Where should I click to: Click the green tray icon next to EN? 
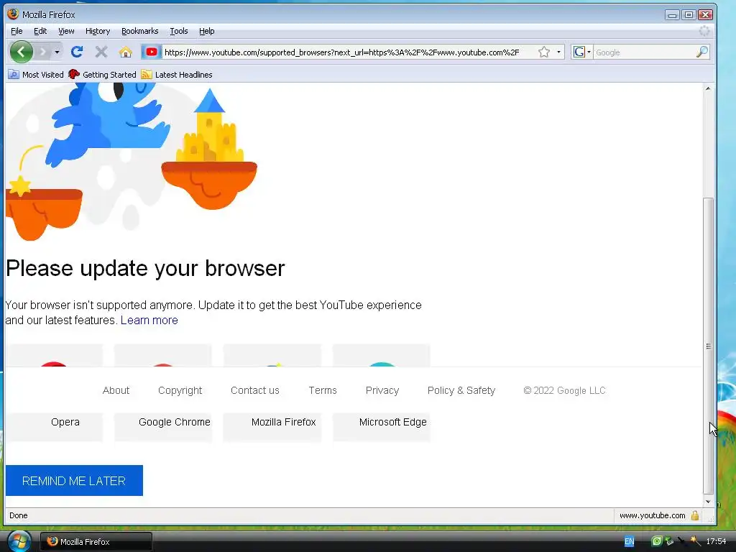(x=657, y=541)
